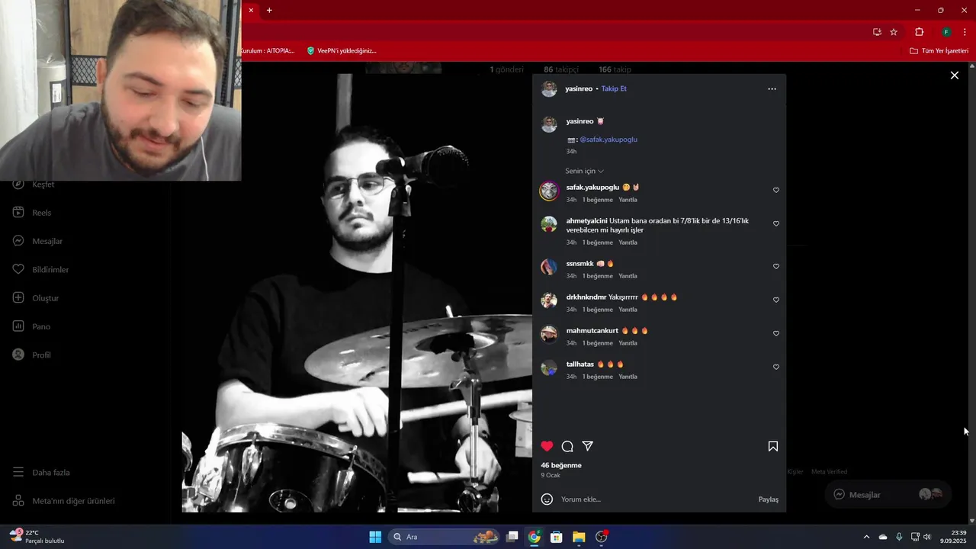Open the Chrome extensions puzzle icon
Viewport: 976px width, 549px height.
919,32
